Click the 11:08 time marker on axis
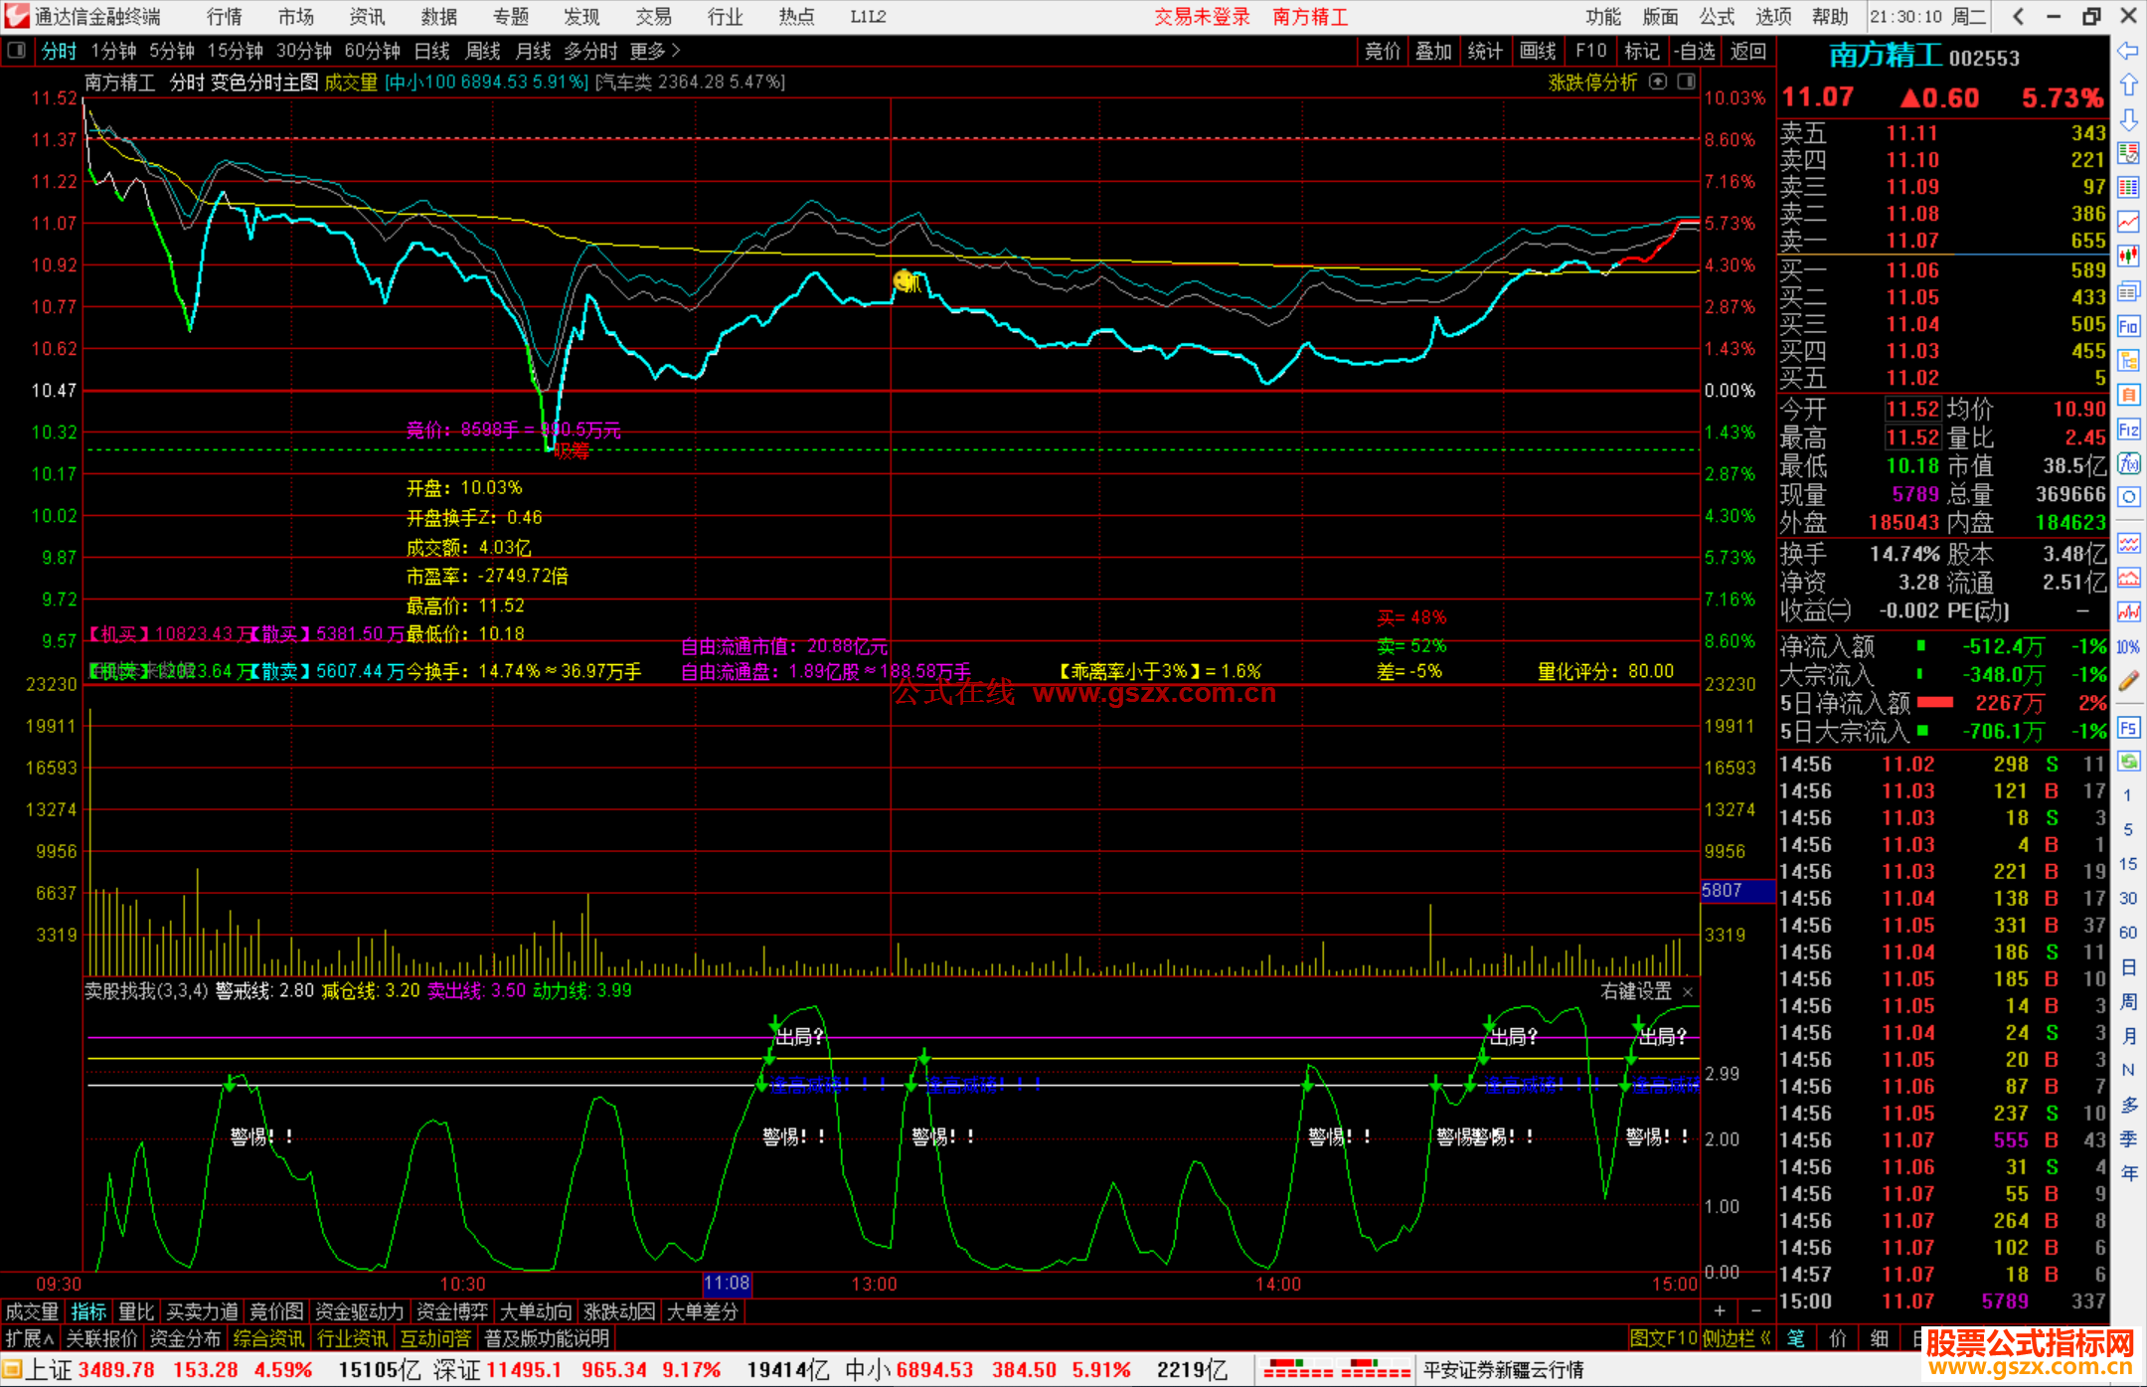 tap(727, 1284)
